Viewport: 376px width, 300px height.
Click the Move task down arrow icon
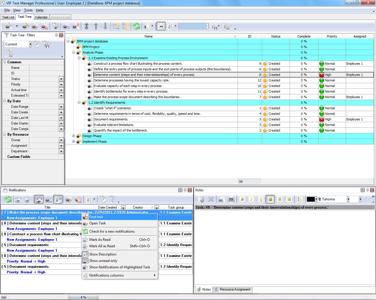pyautogui.click(x=105, y=26)
